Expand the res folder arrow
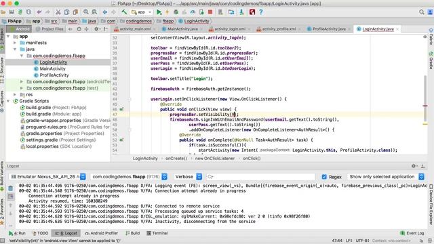 [15, 95]
